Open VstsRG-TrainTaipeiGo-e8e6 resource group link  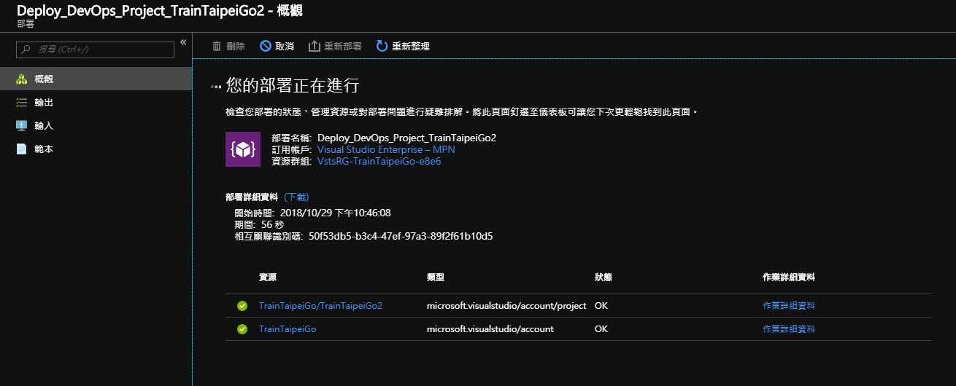pyautogui.click(x=379, y=161)
